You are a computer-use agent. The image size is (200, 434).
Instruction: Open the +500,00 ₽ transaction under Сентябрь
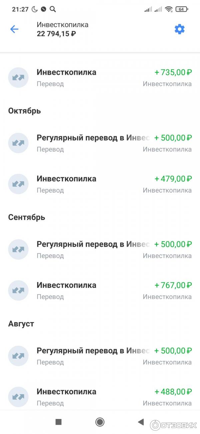(x=100, y=249)
